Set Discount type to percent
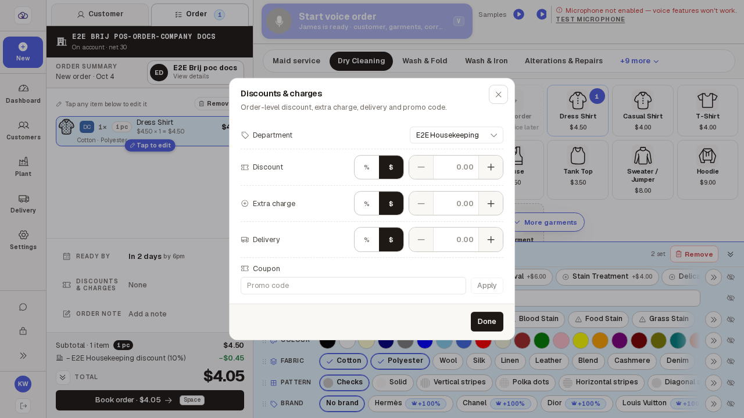 [x=367, y=167]
